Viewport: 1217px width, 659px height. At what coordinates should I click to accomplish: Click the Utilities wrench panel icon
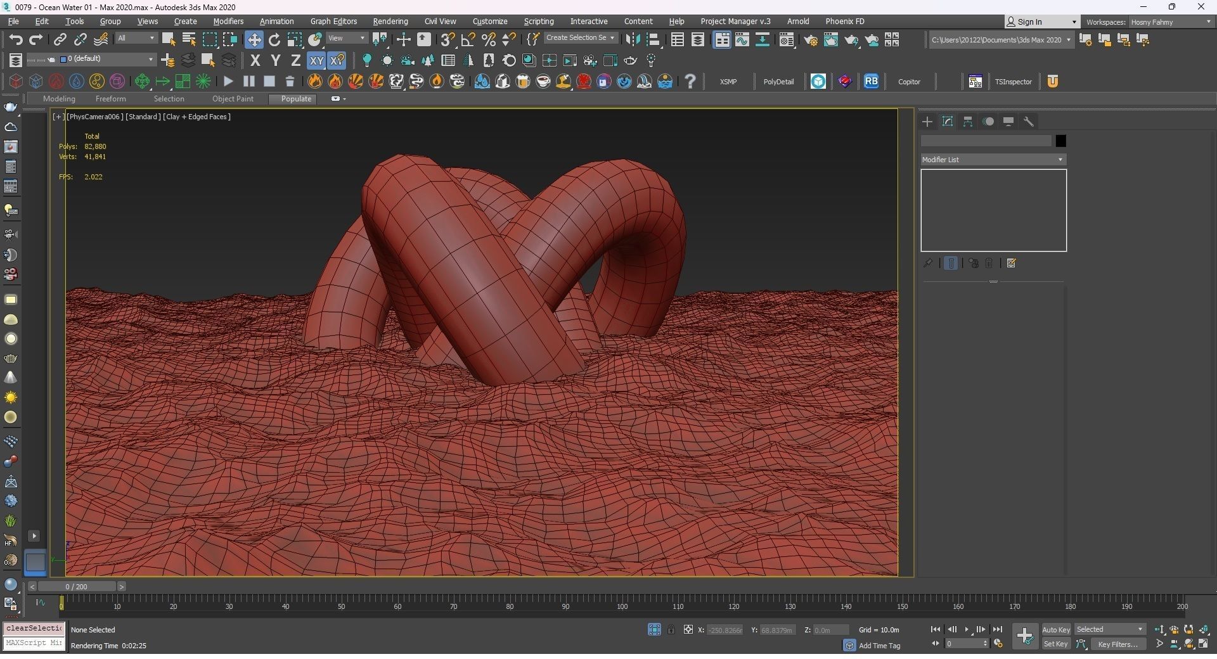(x=1029, y=122)
